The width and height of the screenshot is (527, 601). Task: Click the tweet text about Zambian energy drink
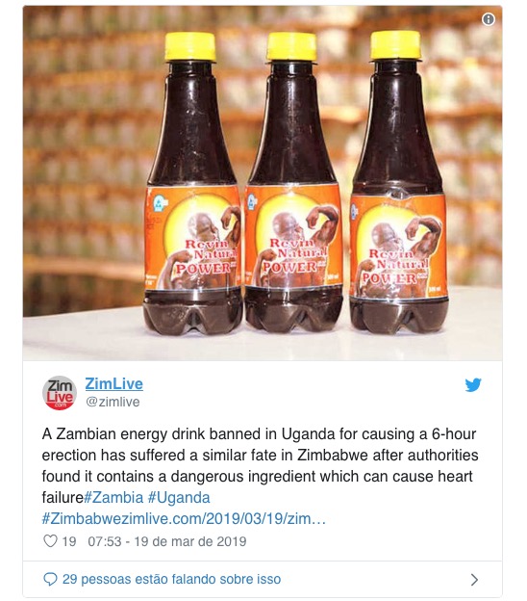point(260,466)
